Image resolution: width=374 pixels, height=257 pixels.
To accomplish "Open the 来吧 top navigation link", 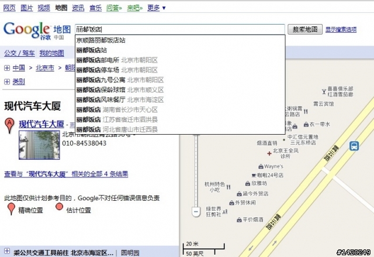I will [x=135, y=8].
